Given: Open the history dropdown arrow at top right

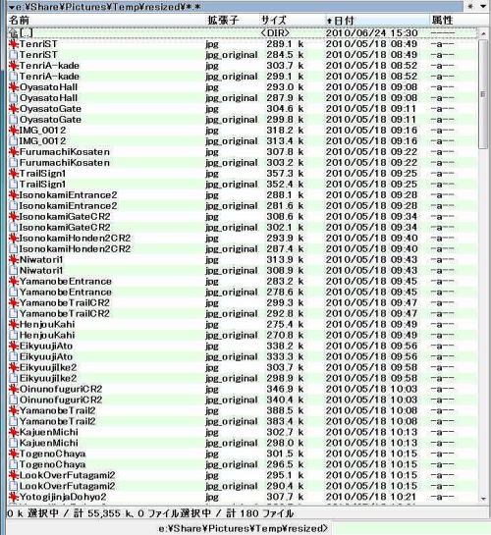Looking at the screenshot, I should (483, 6).
